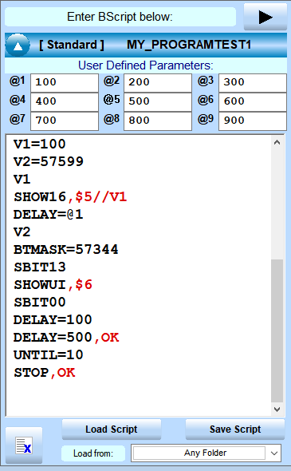Edit the @5 parameter field containing 500
Viewport: 291px width, 471px height.
point(158,102)
